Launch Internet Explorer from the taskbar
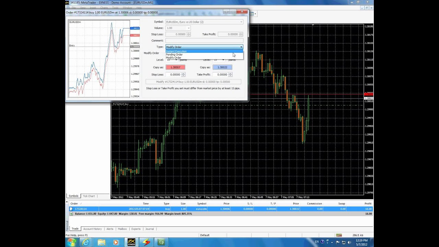The image size is (439, 247). pyautogui.click(x=85, y=242)
